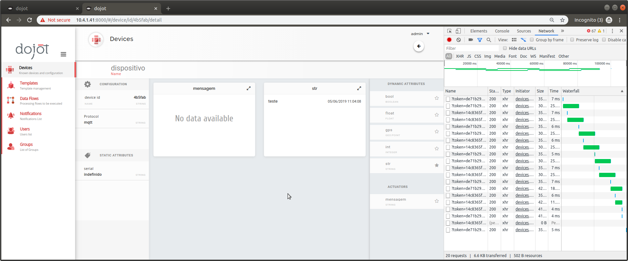Open Chrome menu three dots
Screen dimensions: 628x261
tap(619, 20)
